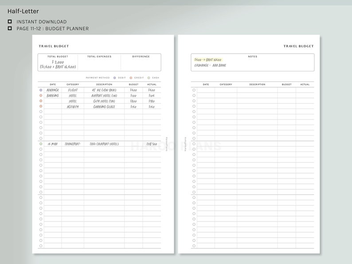Click the green Cash legend dot

[x=149, y=78]
